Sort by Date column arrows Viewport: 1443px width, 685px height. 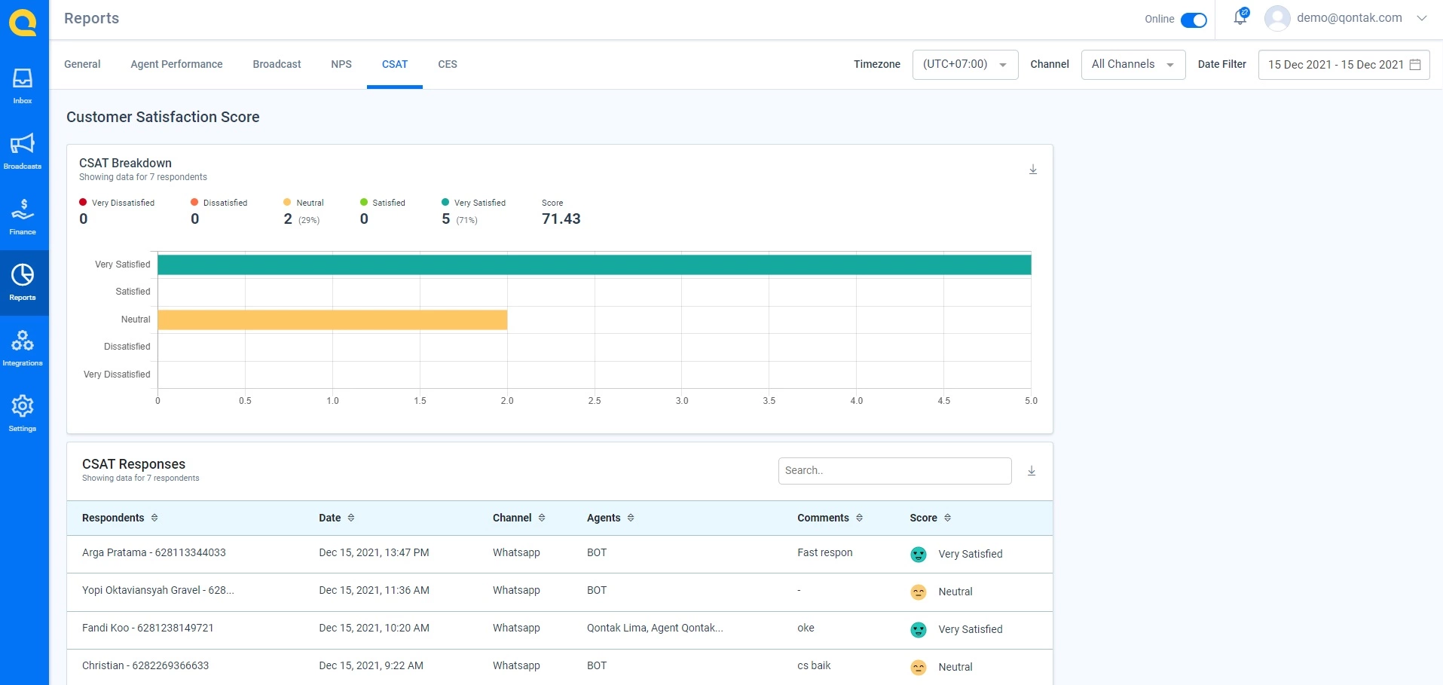(351, 518)
